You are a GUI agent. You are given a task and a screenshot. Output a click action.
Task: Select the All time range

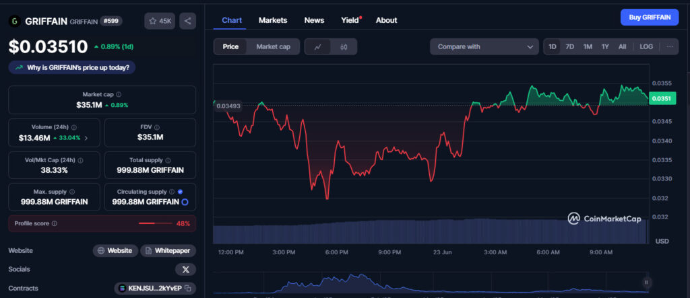622,46
